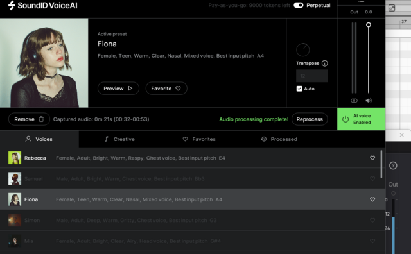Click the Fiona preset portrait image
The image size is (411, 254).
coord(44,63)
